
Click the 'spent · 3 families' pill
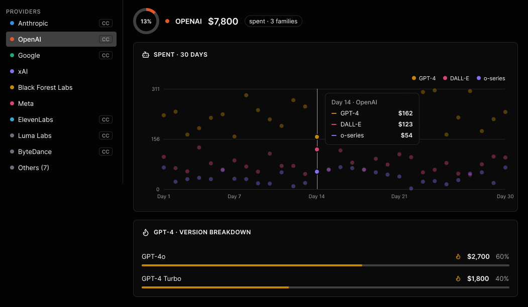point(273,21)
